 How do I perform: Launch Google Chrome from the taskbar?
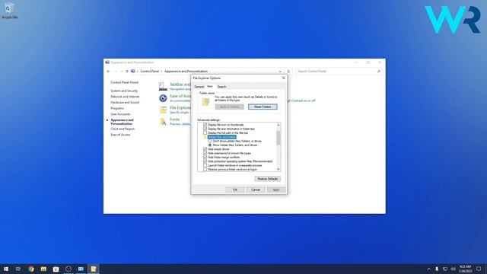pyautogui.click(x=31, y=269)
